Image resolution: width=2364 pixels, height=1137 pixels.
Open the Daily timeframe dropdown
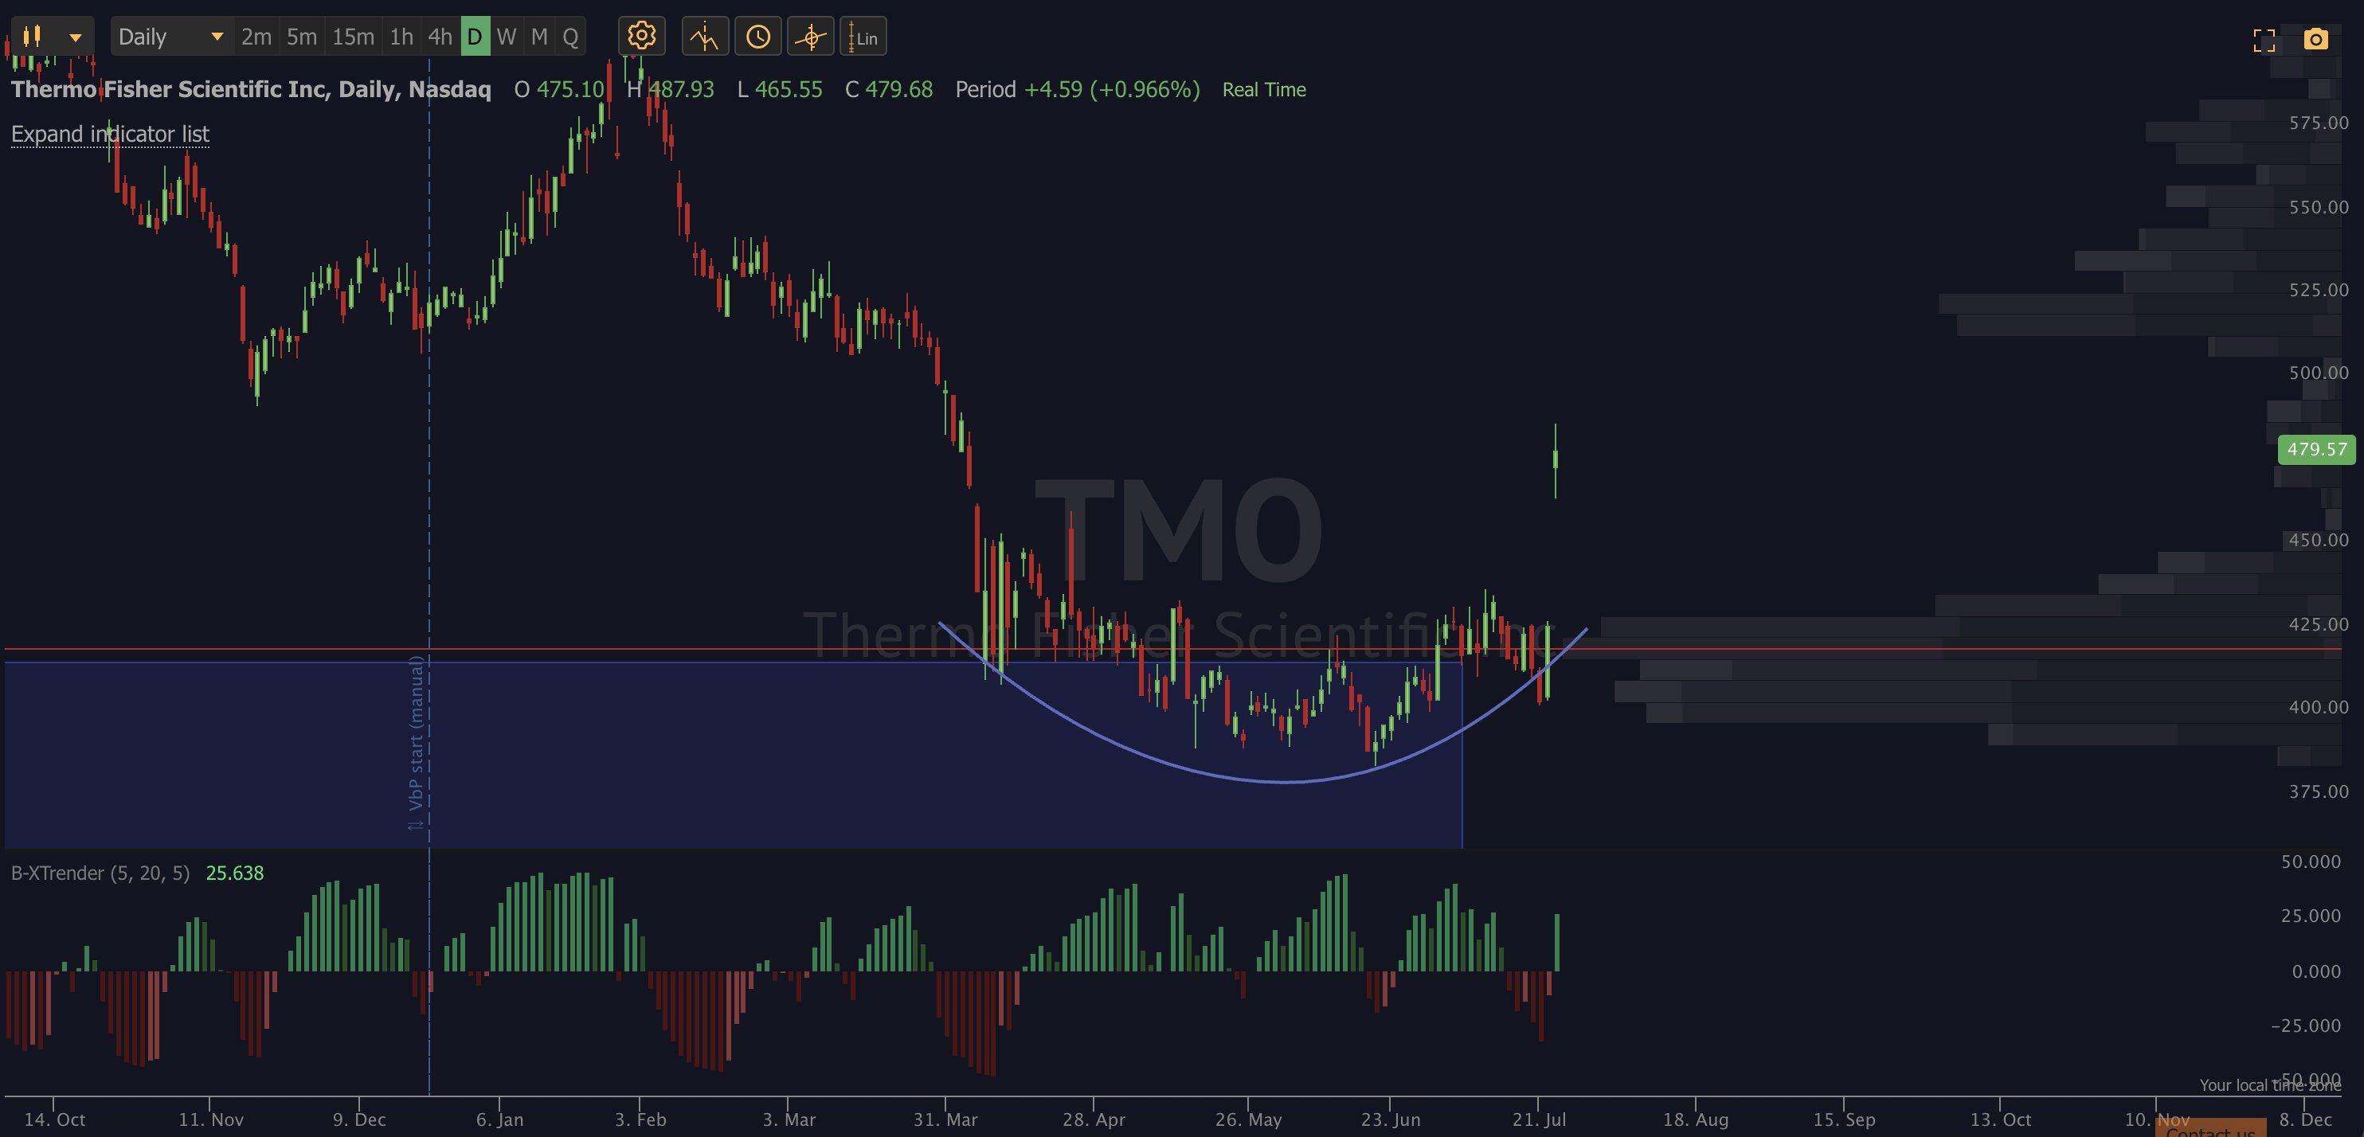point(171,37)
